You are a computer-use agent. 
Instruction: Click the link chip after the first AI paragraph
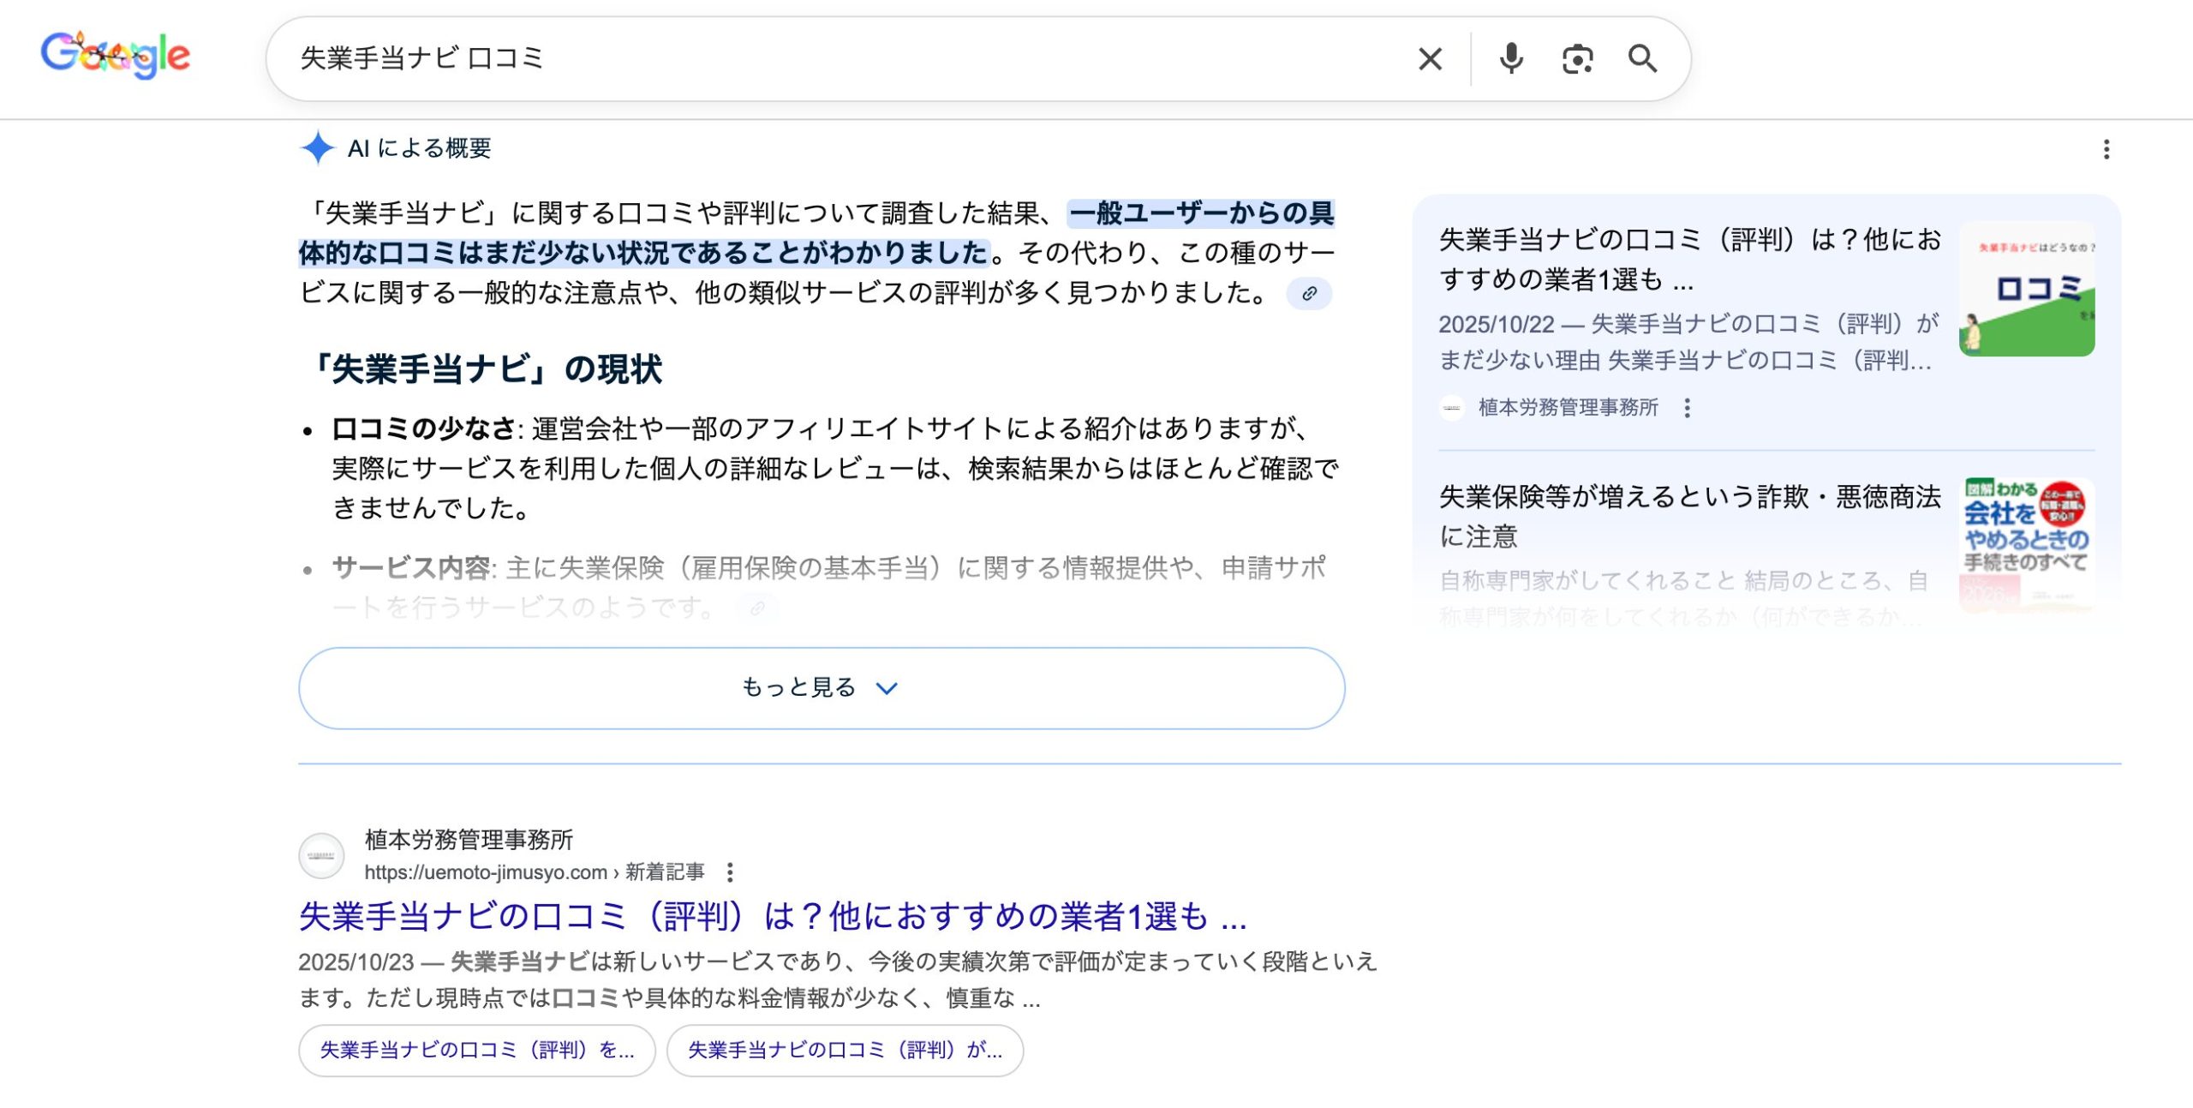pos(1309,294)
